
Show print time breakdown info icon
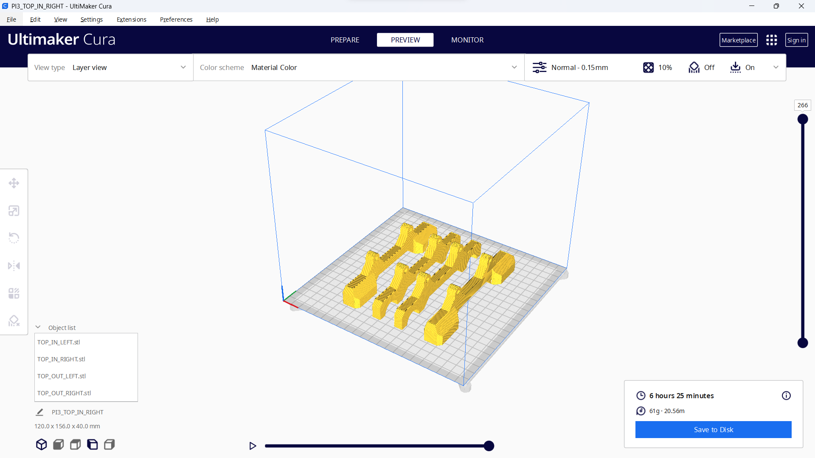pos(786,396)
